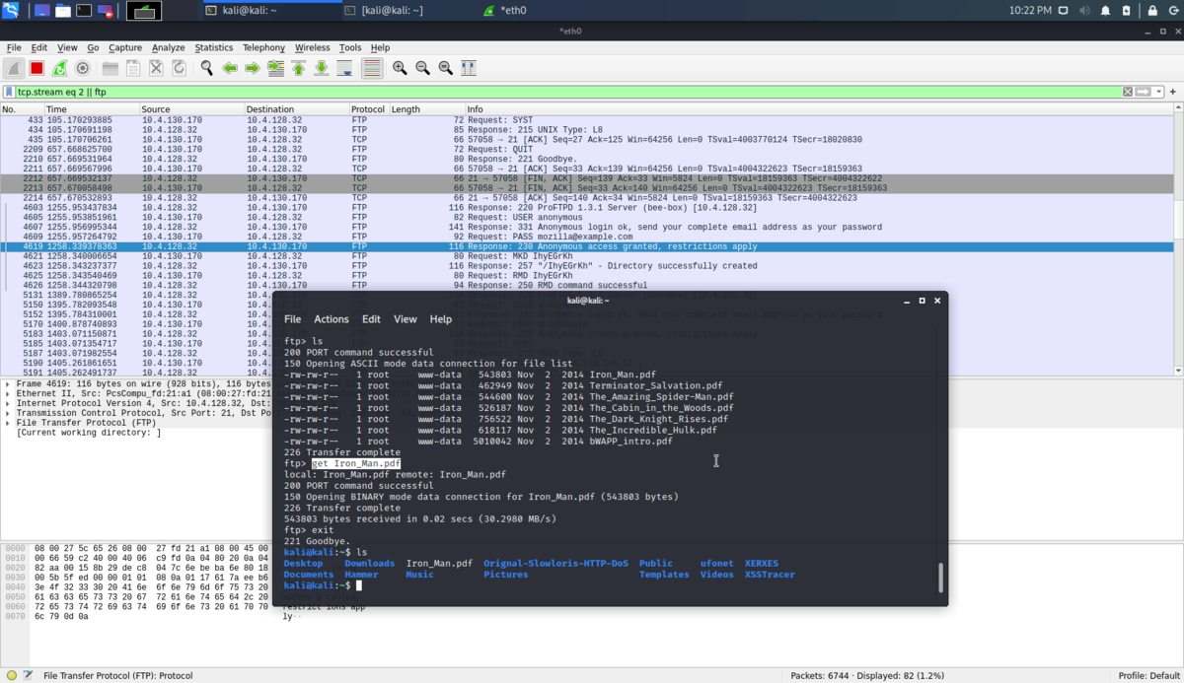The image size is (1184, 683).
Task: Open the Telephony menu
Action: [x=263, y=47]
